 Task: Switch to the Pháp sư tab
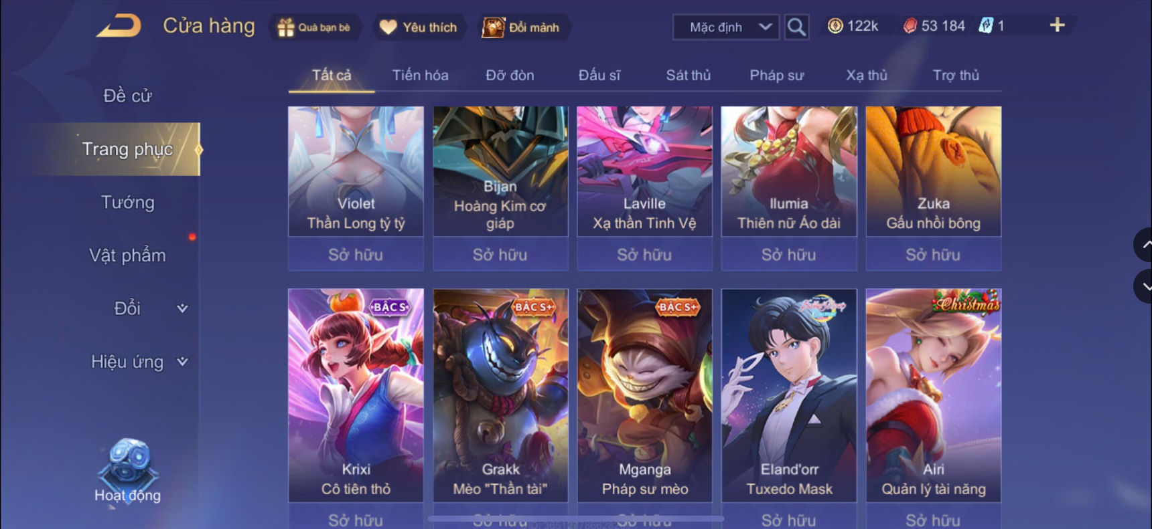pos(776,76)
